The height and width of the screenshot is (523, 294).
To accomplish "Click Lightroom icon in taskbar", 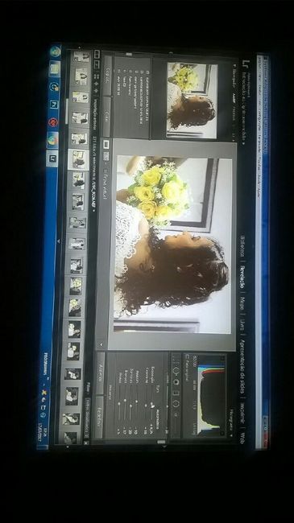I will (52, 158).
